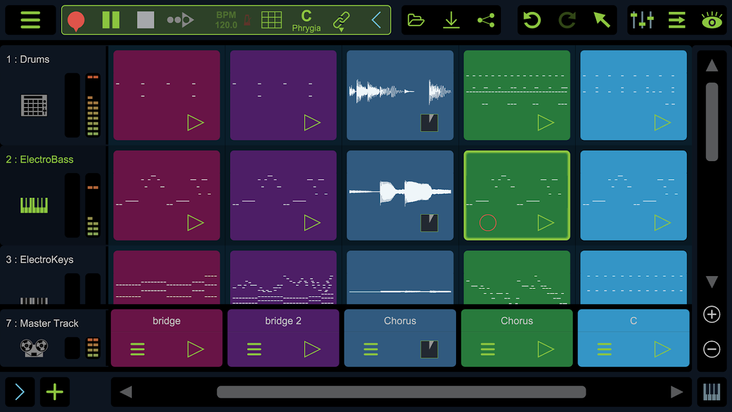Collapse the transport bar with left chevron
Screen dimensions: 732x412
pyautogui.click(x=376, y=20)
